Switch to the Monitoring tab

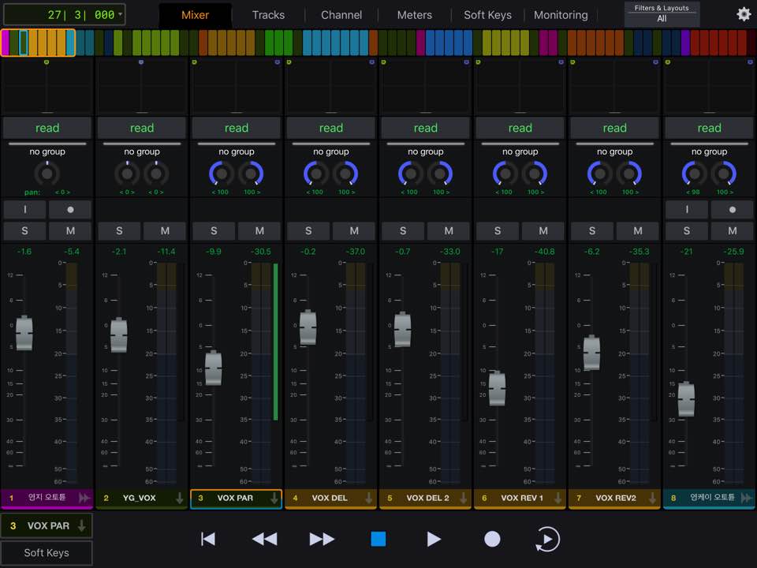coord(561,15)
